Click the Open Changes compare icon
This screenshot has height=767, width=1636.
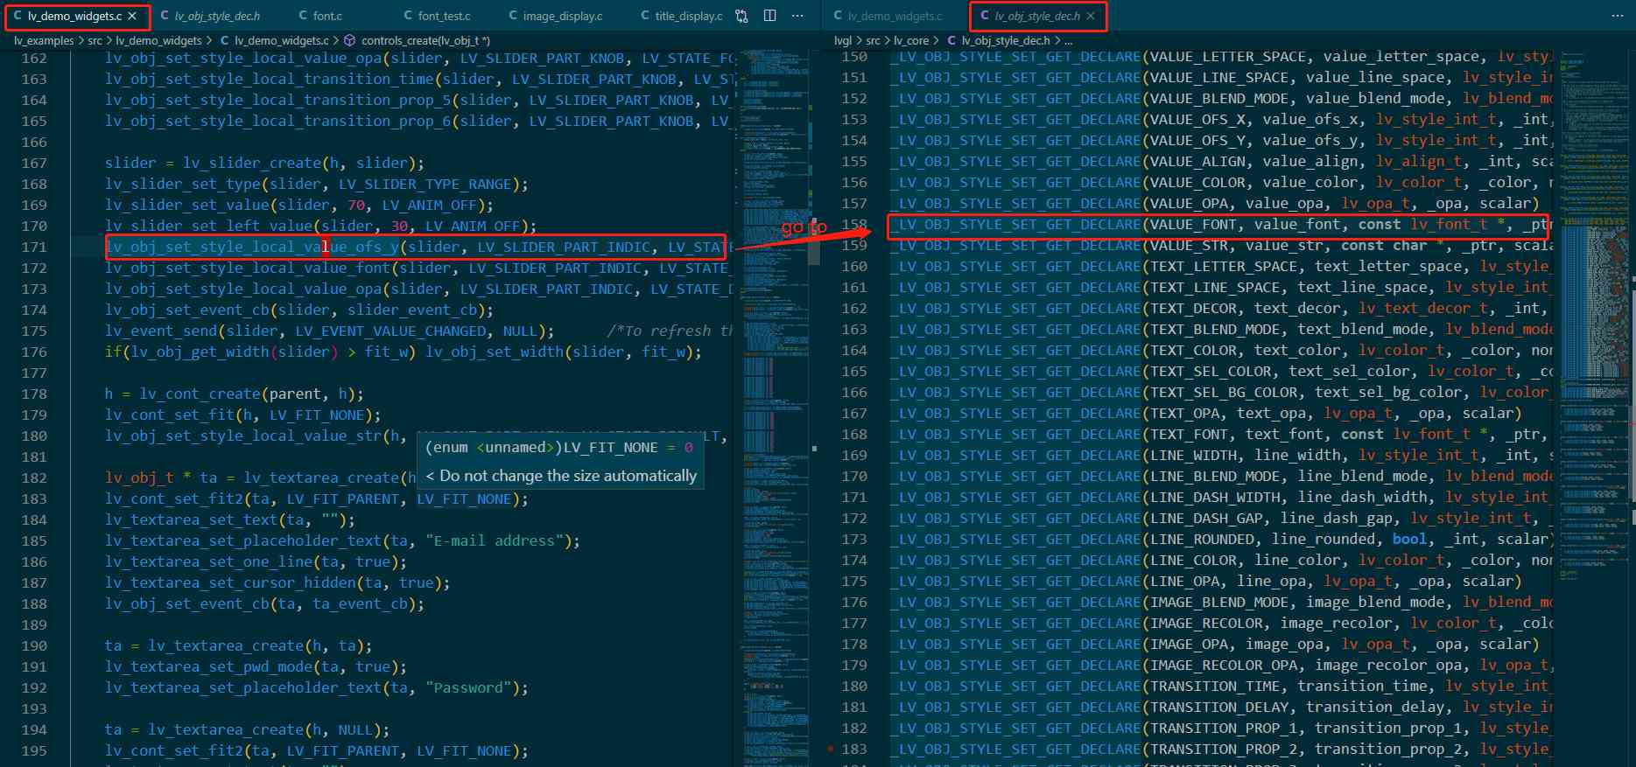(741, 16)
